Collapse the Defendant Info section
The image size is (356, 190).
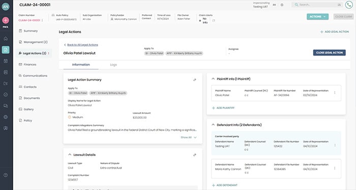pyautogui.click(x=213, y=125)
